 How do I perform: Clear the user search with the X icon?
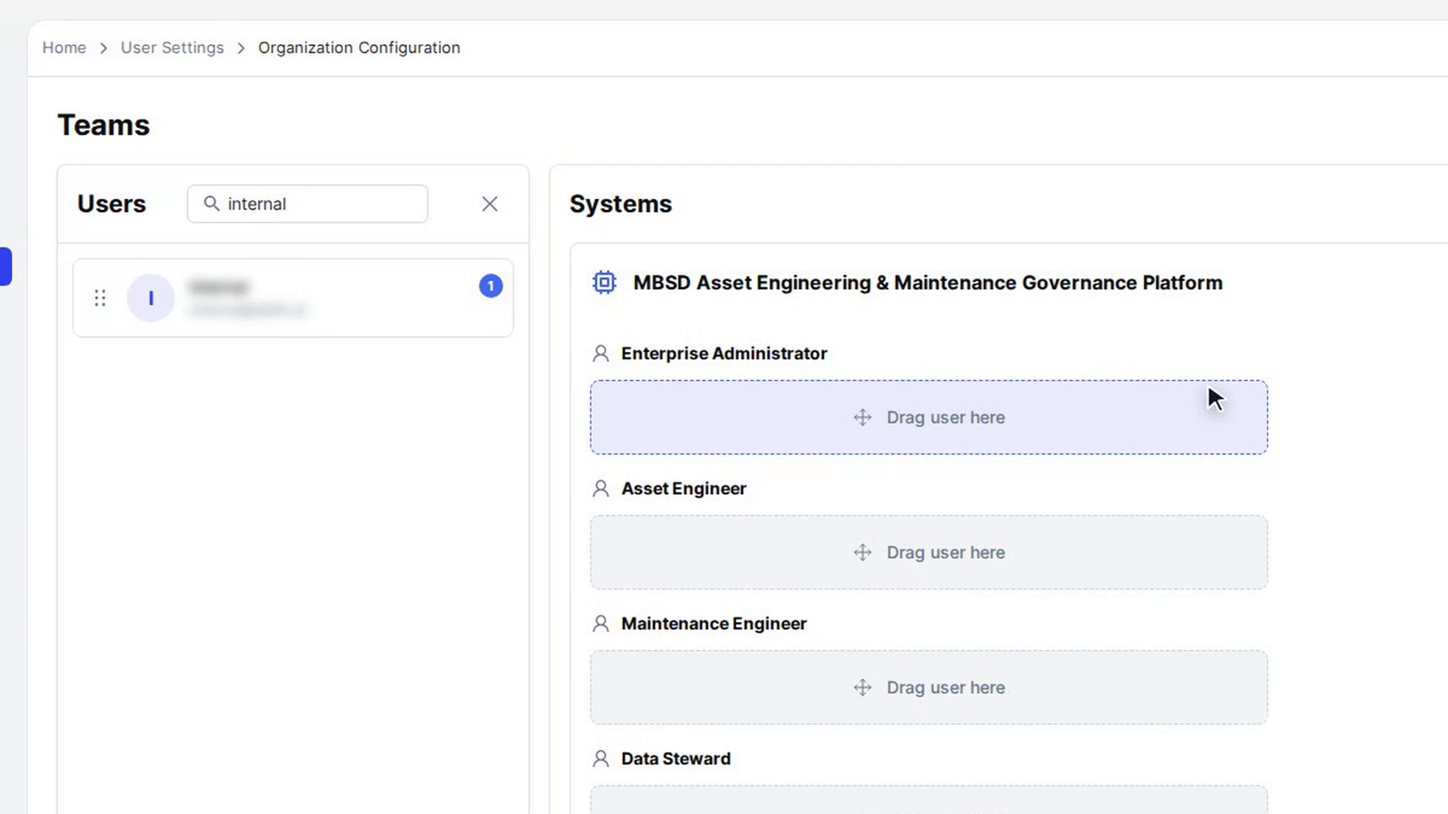[x=489, y=203]
